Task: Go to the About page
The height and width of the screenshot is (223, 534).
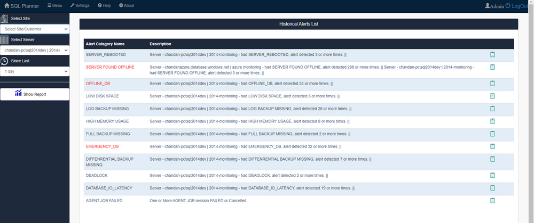Action: coord(127,5)
